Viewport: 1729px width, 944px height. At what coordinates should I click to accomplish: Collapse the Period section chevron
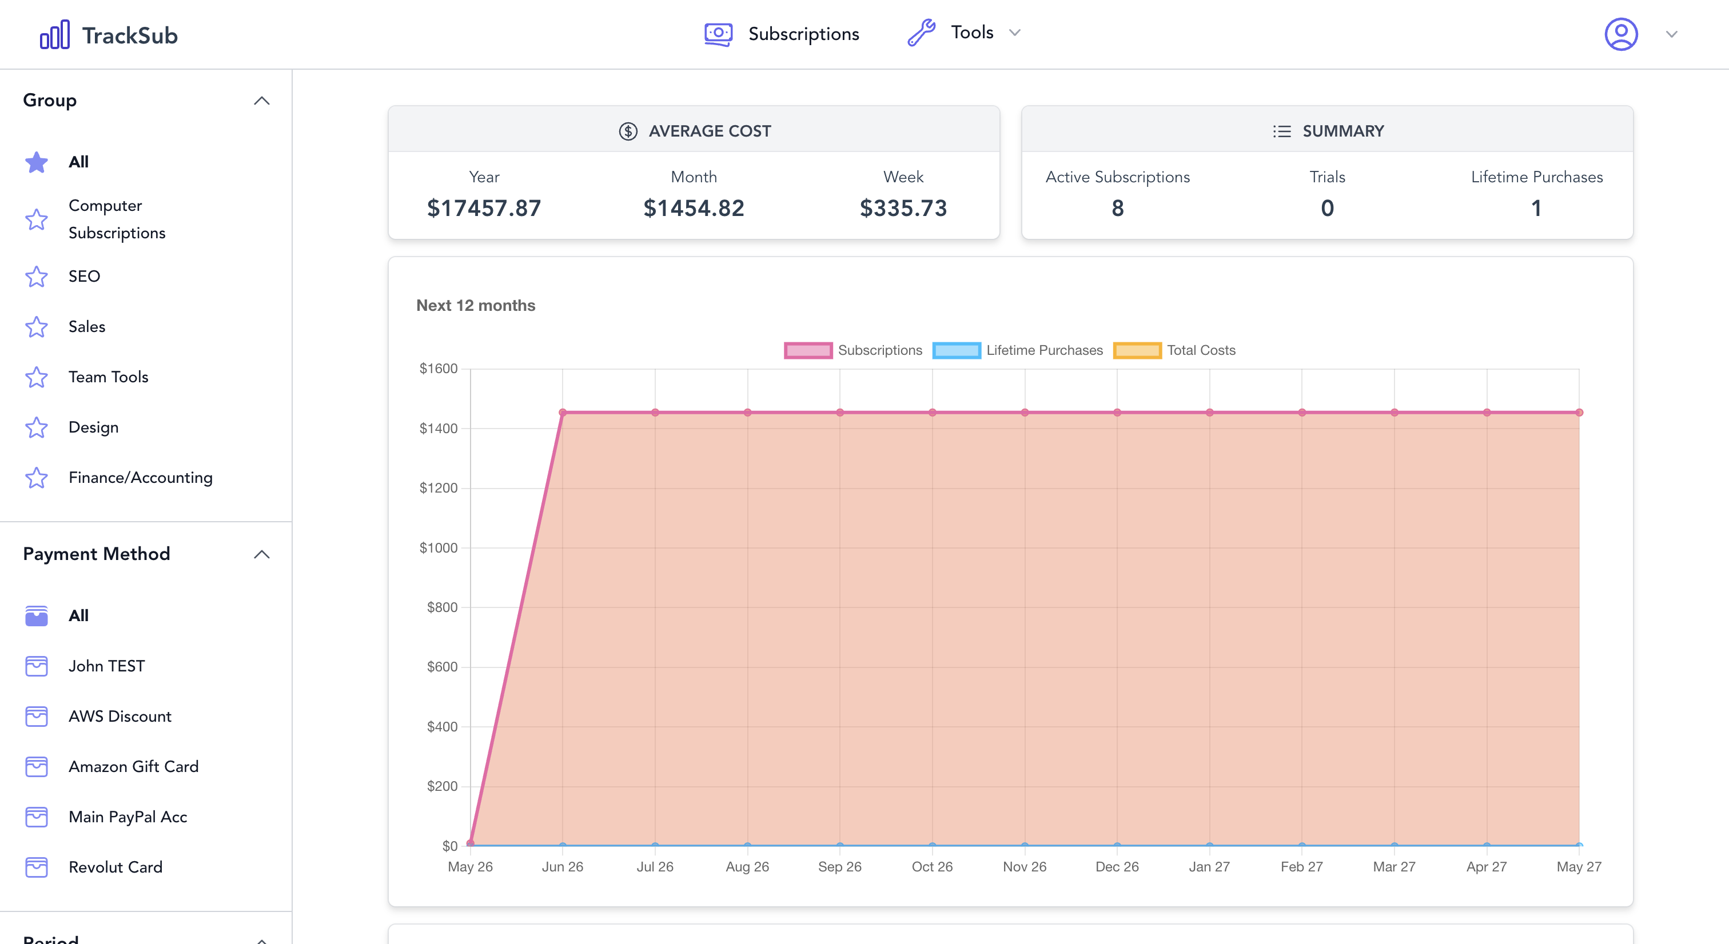[262, 940]
